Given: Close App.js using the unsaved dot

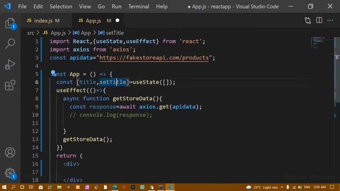Looking at the screenshot, I should pos(117,20).
